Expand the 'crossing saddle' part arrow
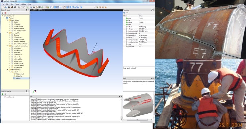The width and height of the screenshot is (246, 129). [10, 65]
